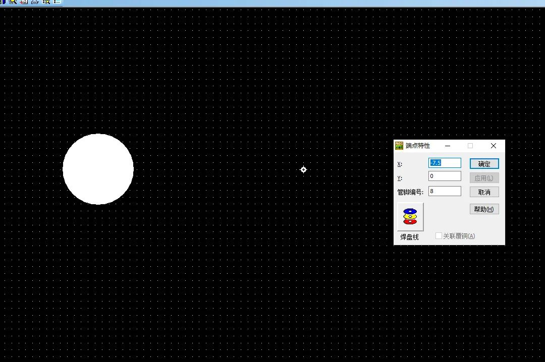Click the DXF import toolbar icon
The image size is (545, 362).
[34, 2]
